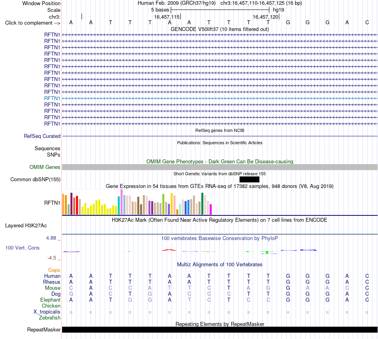Click the RefSeq Curated track label
The image size is (378, 339).
(42, 136)
